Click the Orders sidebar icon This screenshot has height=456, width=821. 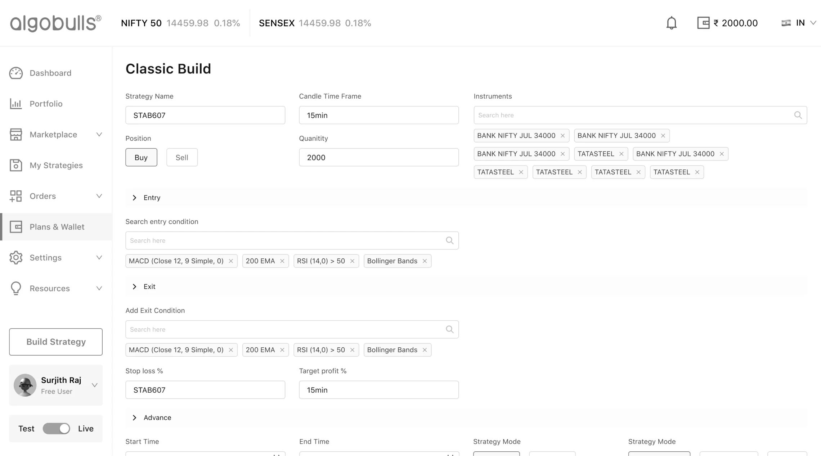click(x=15, y=196)
